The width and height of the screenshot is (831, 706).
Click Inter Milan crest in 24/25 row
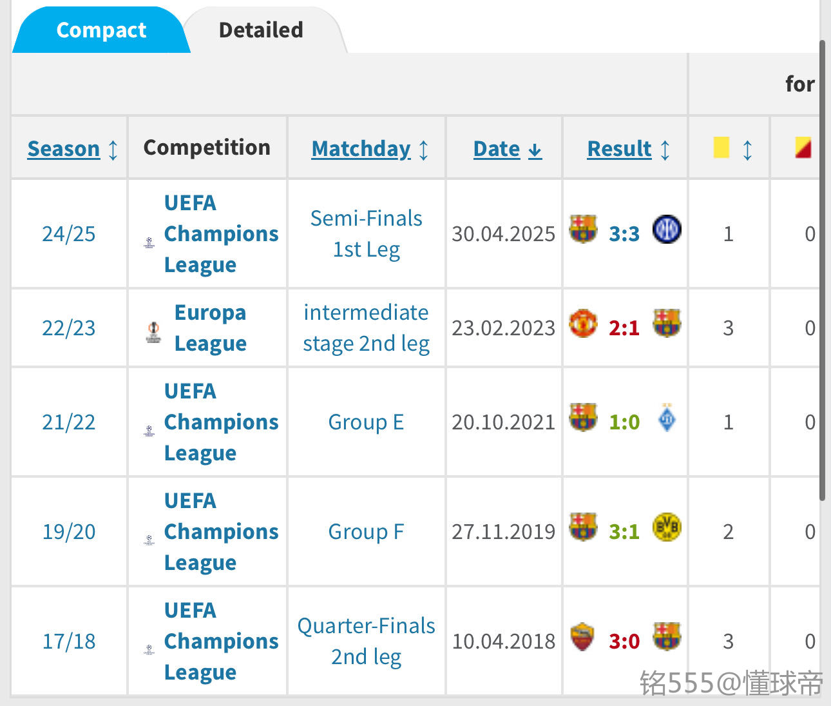667,230
